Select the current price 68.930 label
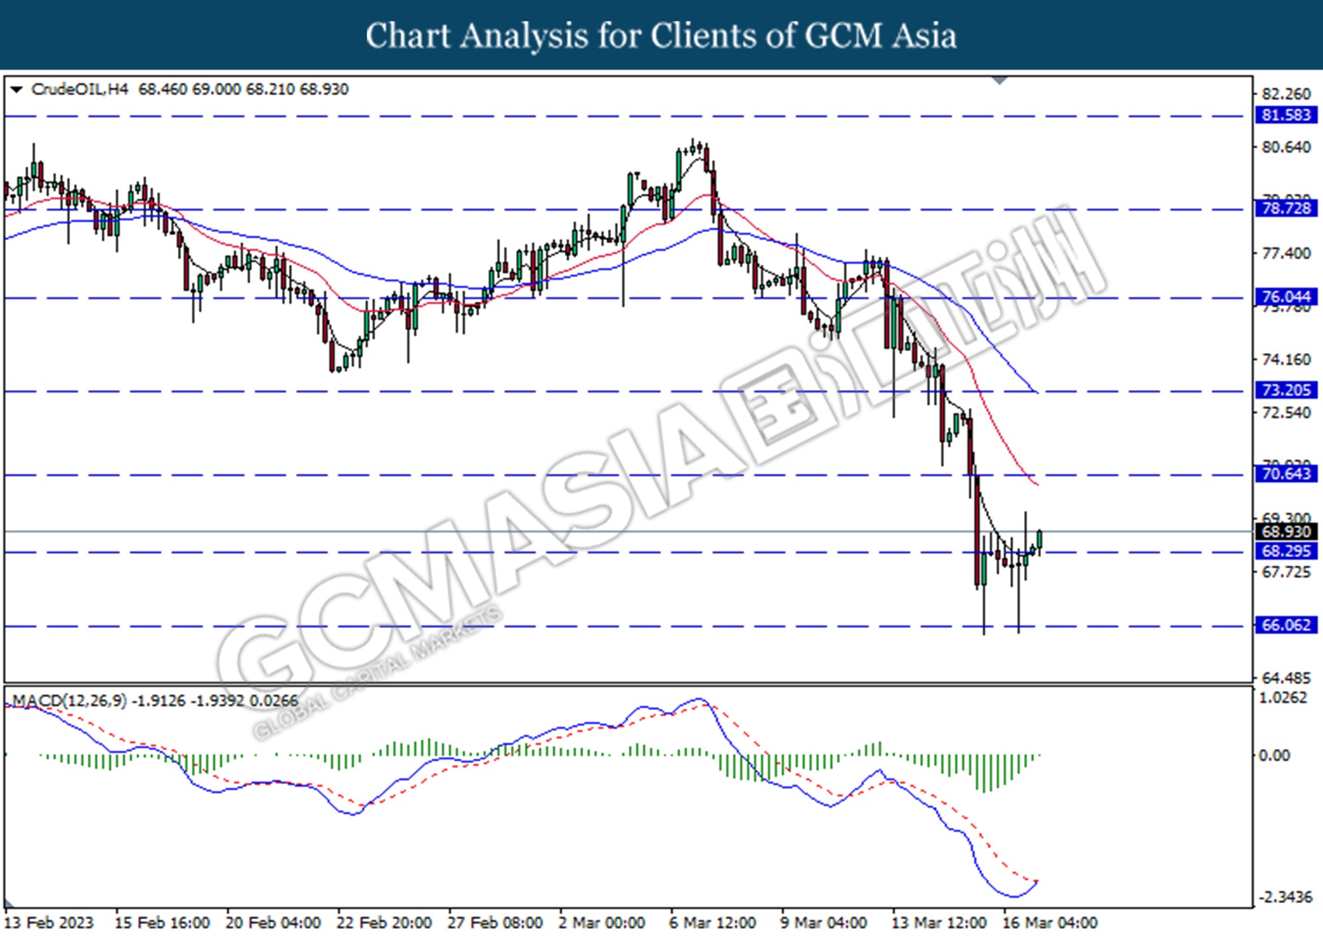 [1286, 531]
